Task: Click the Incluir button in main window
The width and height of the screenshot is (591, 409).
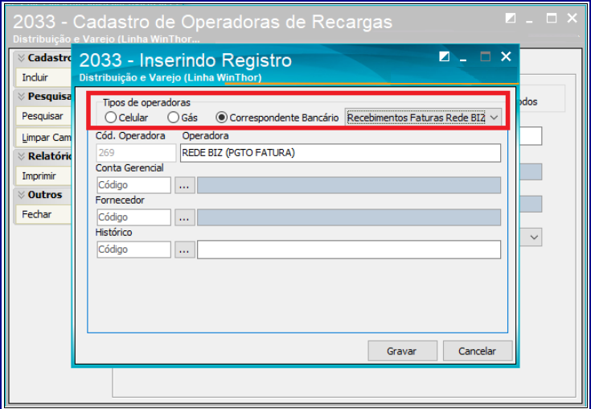Action: [43, 77]
